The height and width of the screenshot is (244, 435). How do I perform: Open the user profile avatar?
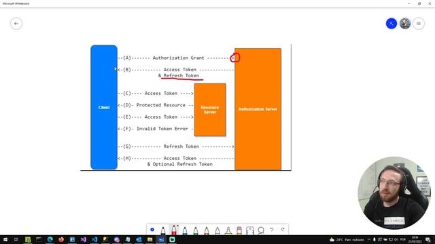[x=405, y=24]
